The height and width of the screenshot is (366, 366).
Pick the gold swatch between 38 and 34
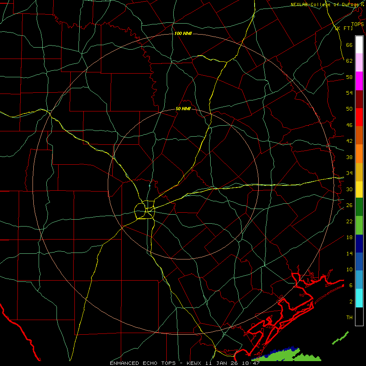click(359, 172)
